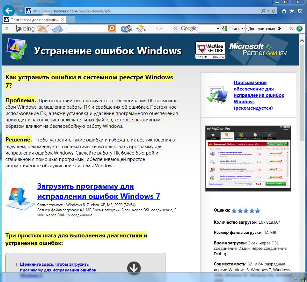The height and width of the screenshot is (282, 307).
Task: Click the laptop checklist icon in sidebar
Action: 217,95
